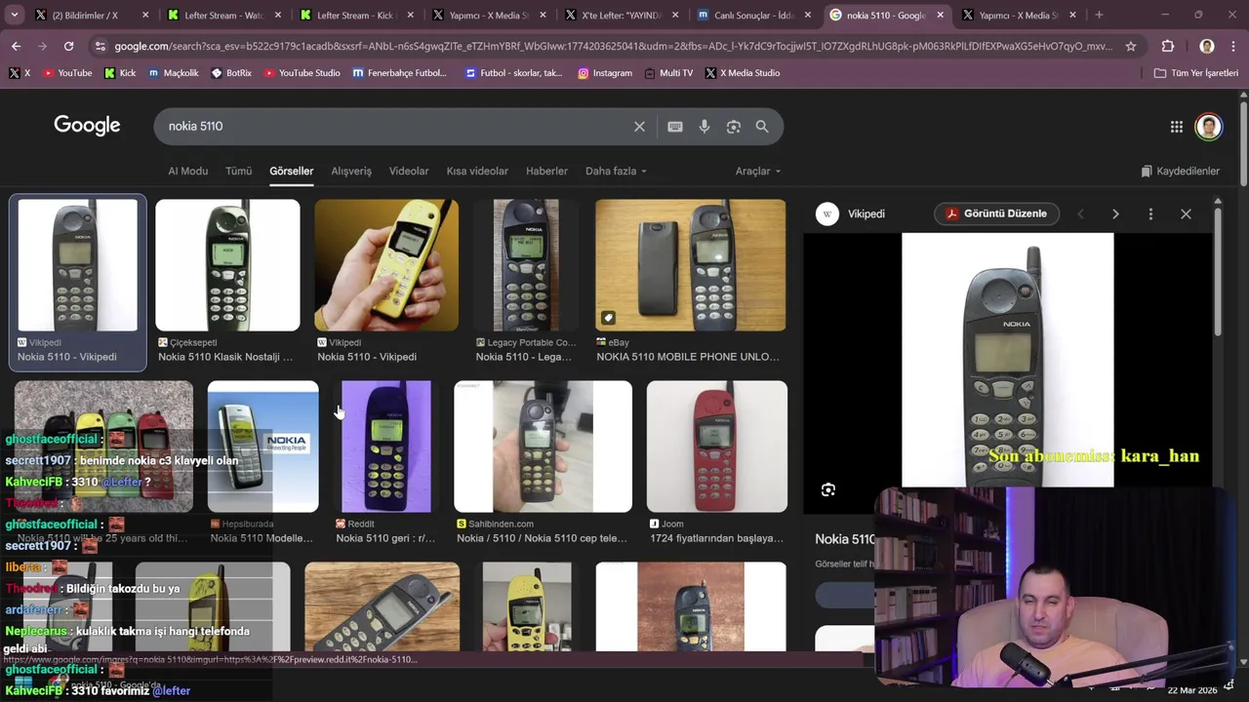Open the BotRix bookmark
The width and height of the screenshot is (1249, 702).
click(231, 73)
